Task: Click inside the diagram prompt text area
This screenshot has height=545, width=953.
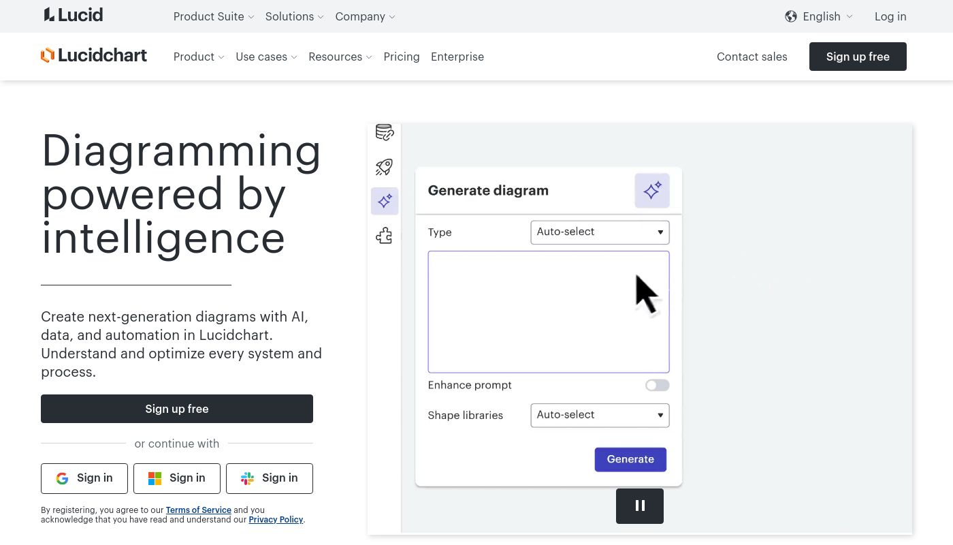Action: click(x=549, y=312)
